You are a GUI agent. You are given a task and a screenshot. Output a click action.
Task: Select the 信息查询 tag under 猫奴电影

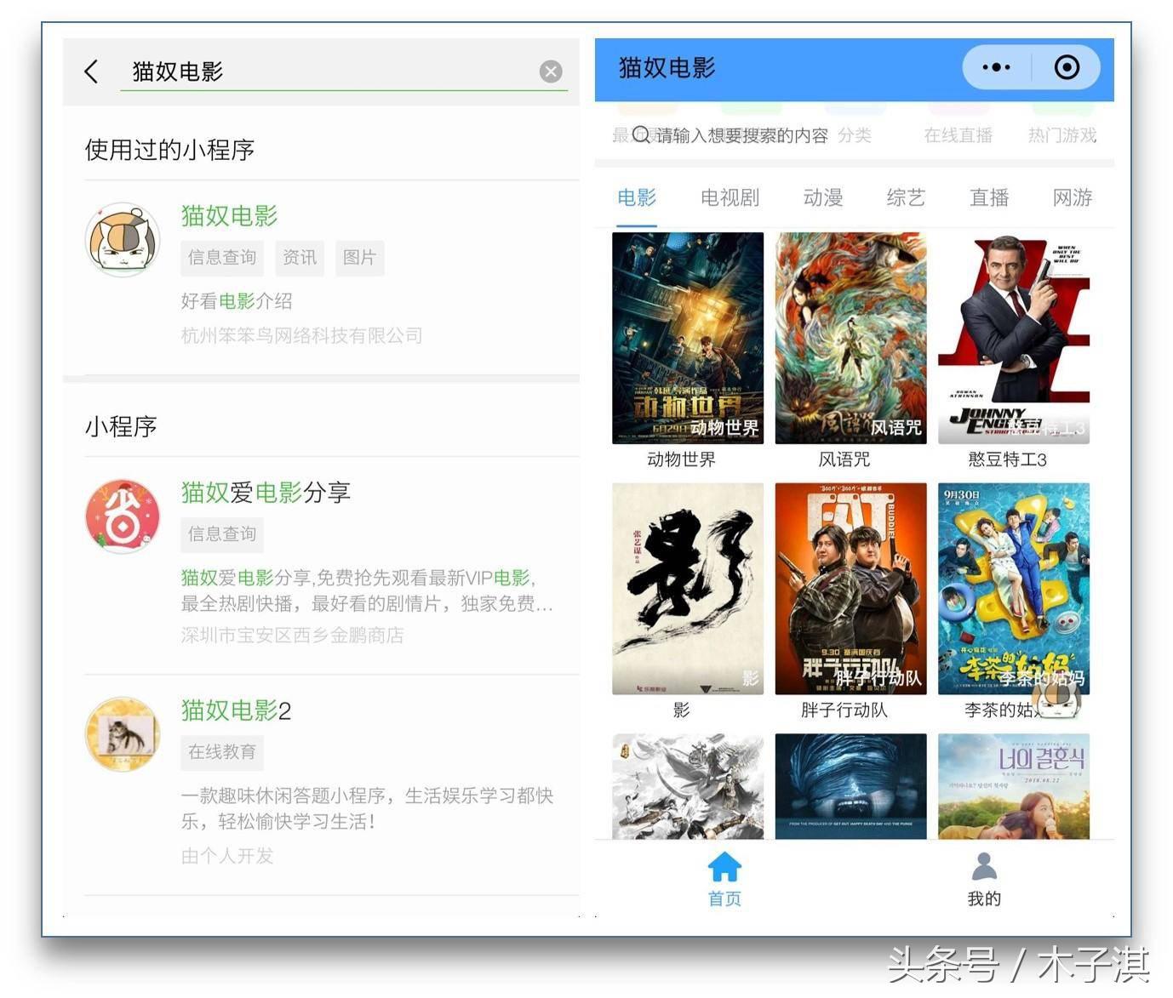[221, 258]
